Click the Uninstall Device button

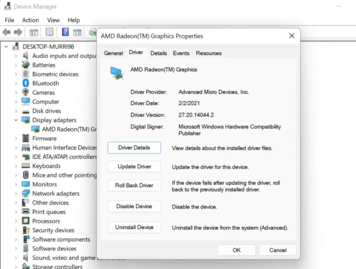pyautogui.click(x=134, y=227)
